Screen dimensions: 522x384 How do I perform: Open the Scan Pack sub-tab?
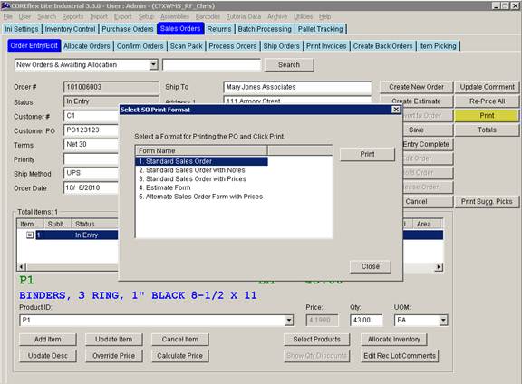pos(187,46)
